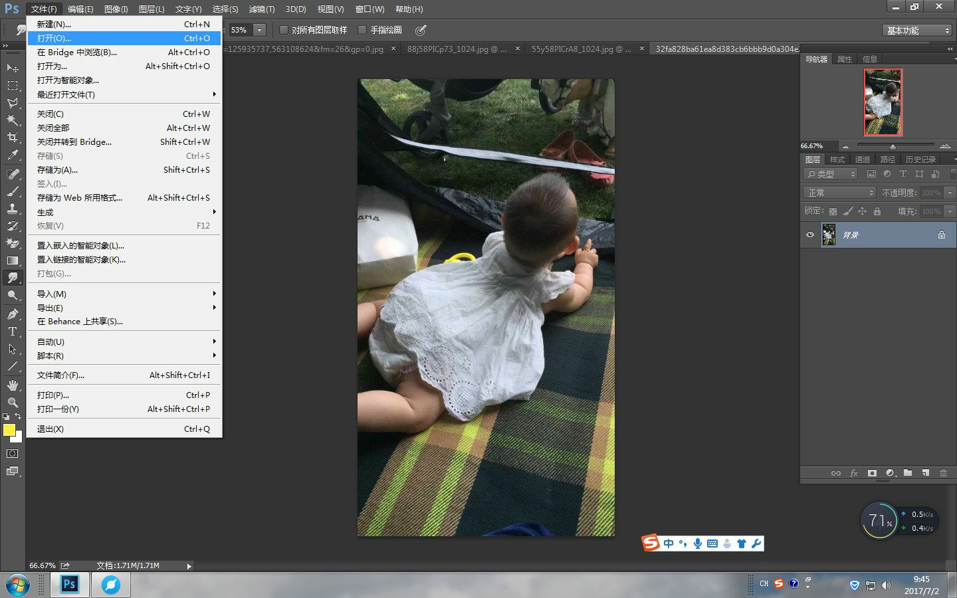Open the 基本功能 workspace dropdown
This screenshot has height=598, width=957.
[918, 31]
